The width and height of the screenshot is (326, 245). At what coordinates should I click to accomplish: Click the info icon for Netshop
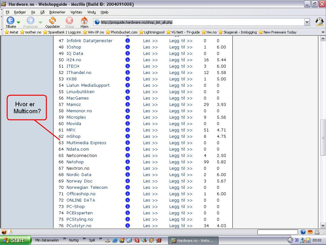128,162
